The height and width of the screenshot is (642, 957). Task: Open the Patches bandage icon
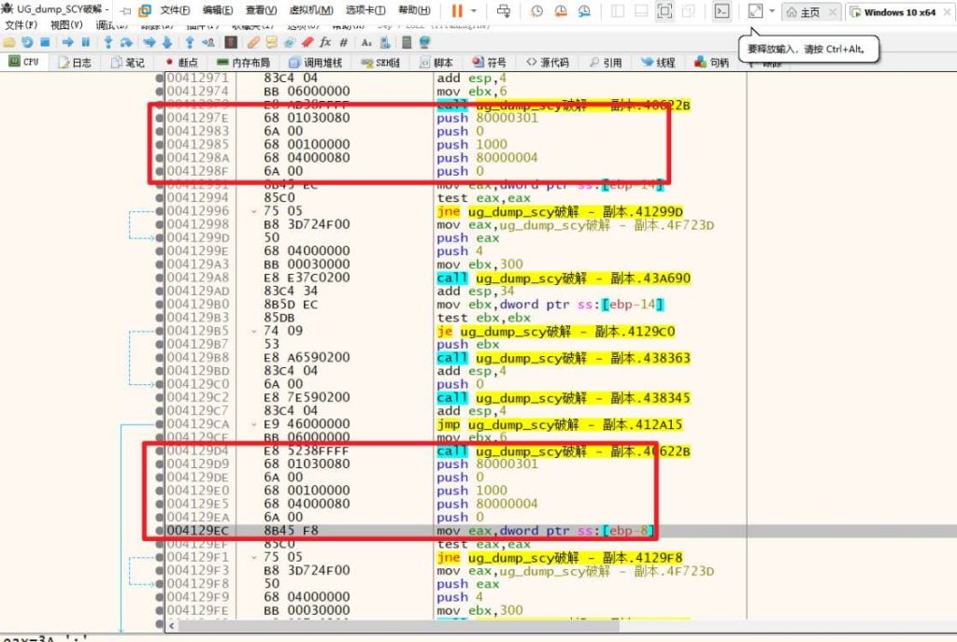[x=254, y=43]
